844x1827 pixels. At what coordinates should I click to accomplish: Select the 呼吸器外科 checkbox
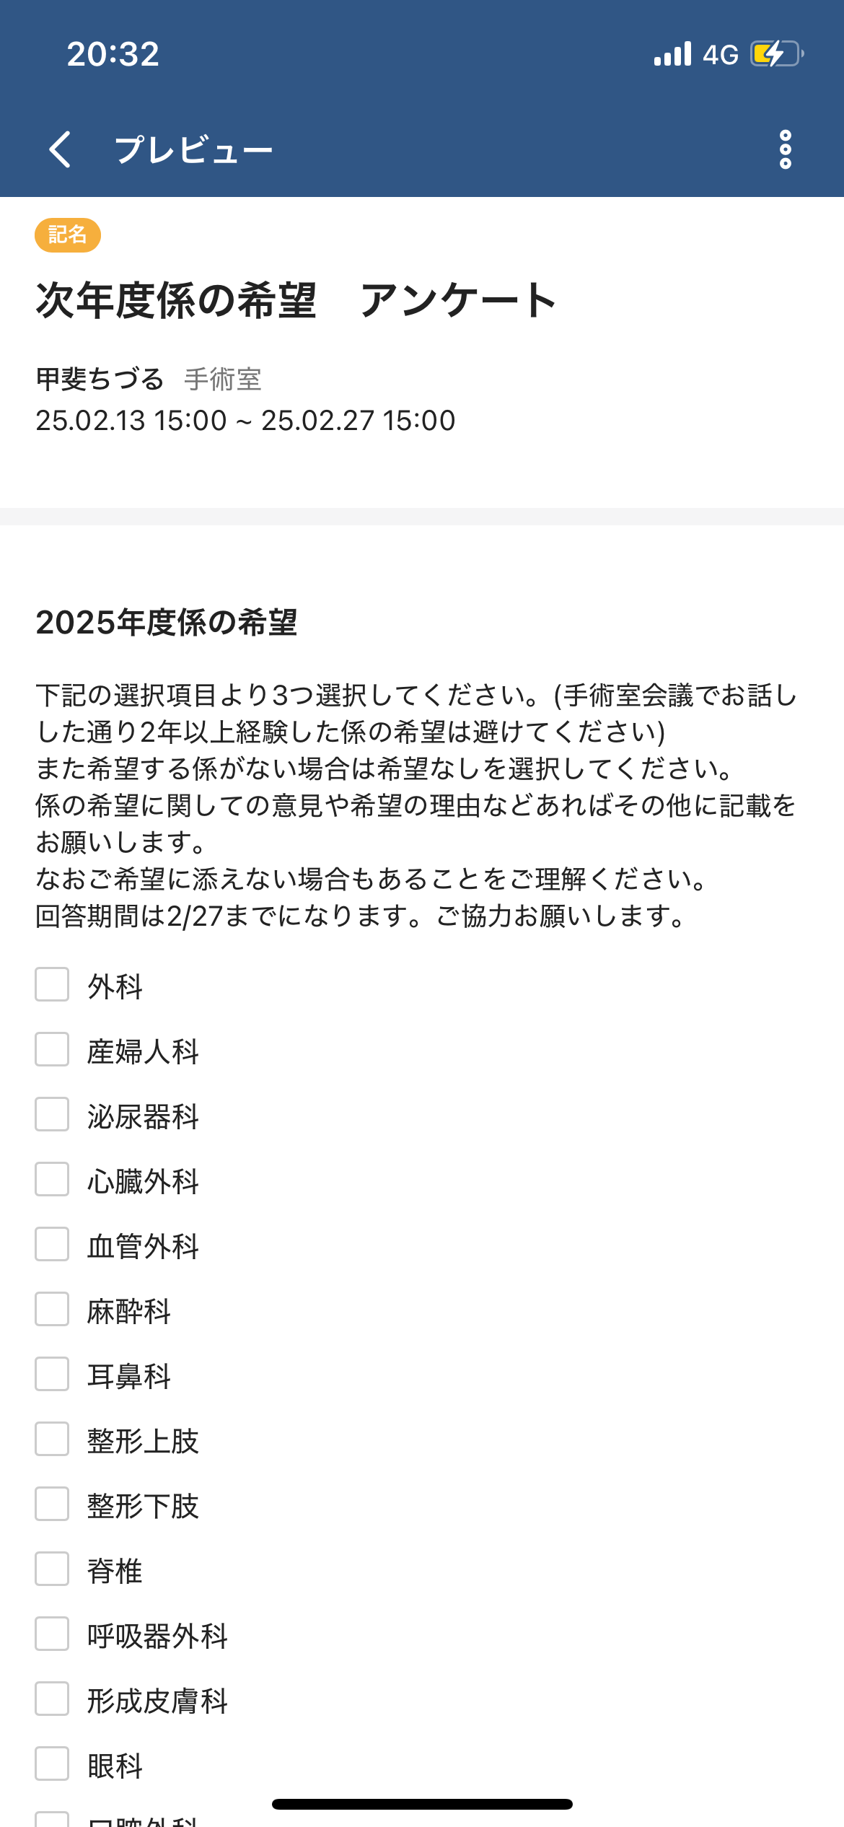point(52,1634)
